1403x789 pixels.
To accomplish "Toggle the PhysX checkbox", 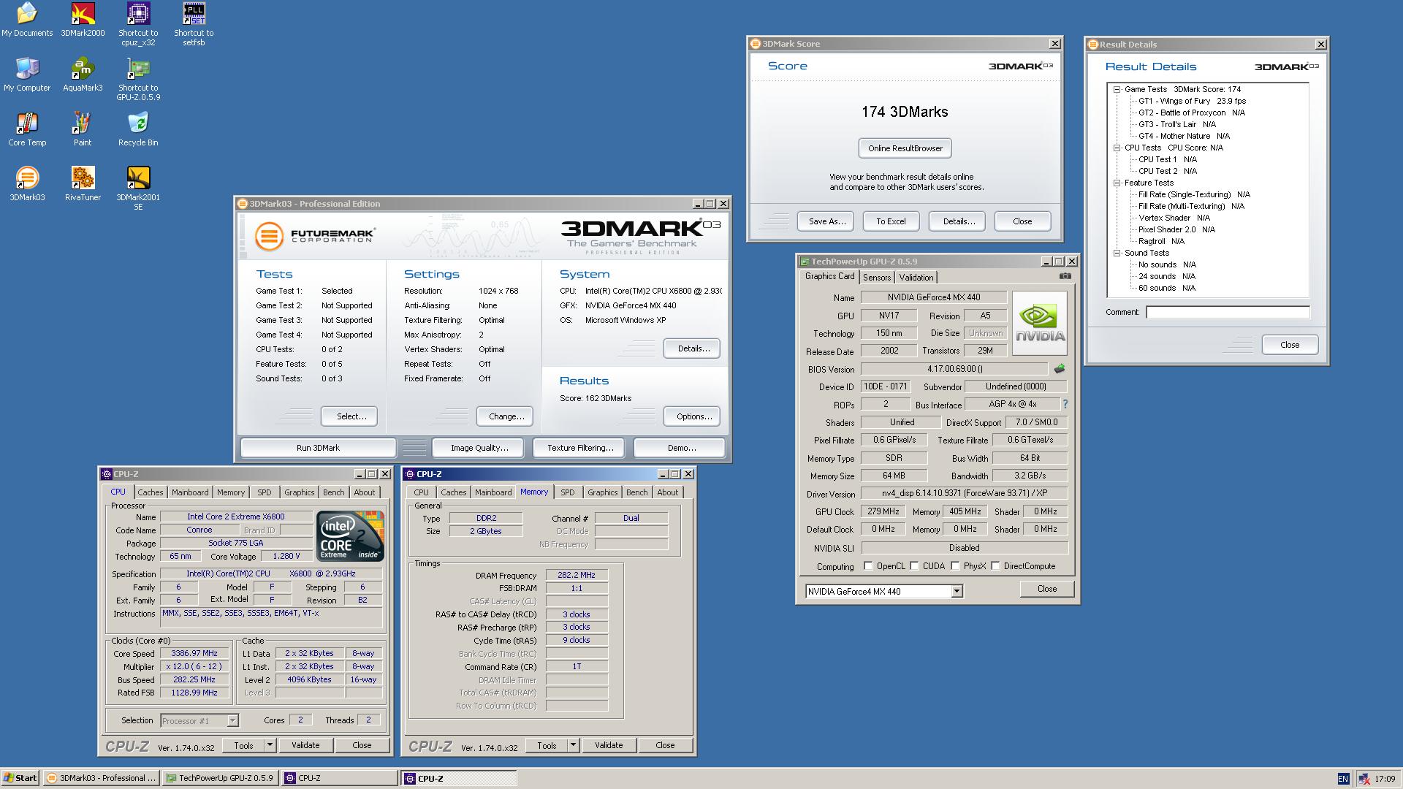I will [x=955, y=566].
